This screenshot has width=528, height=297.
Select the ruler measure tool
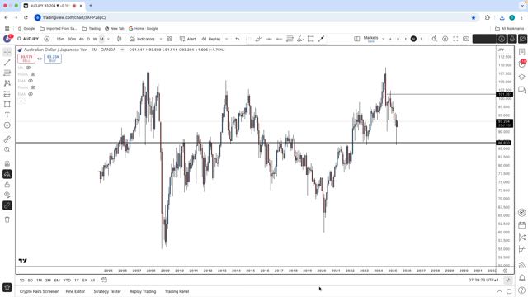click(7, 139)
